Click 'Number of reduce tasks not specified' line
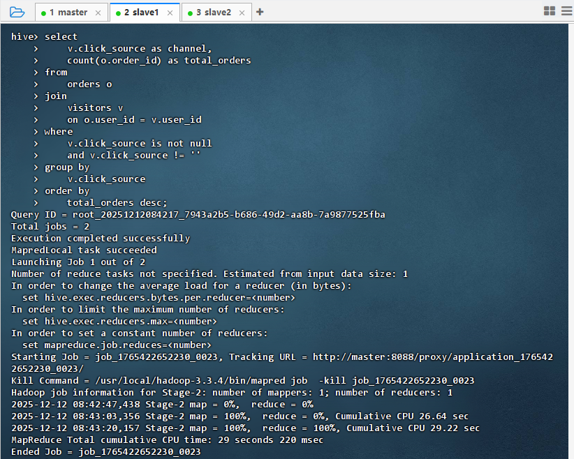 point(209,274)
